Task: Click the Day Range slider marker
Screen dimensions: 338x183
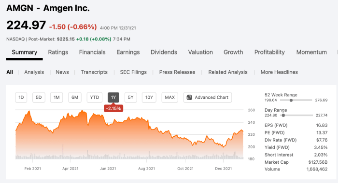Action: point(283,115)
